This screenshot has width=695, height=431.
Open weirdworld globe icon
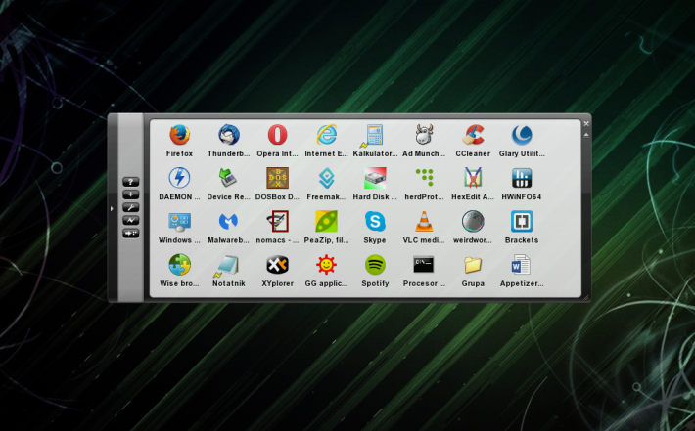(473, 221)
